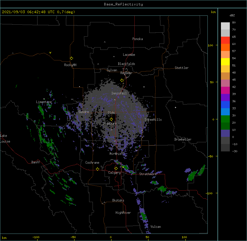Click the Vulcan town label
The height and width of the screenshot is (241, 247).
[156, 227]
